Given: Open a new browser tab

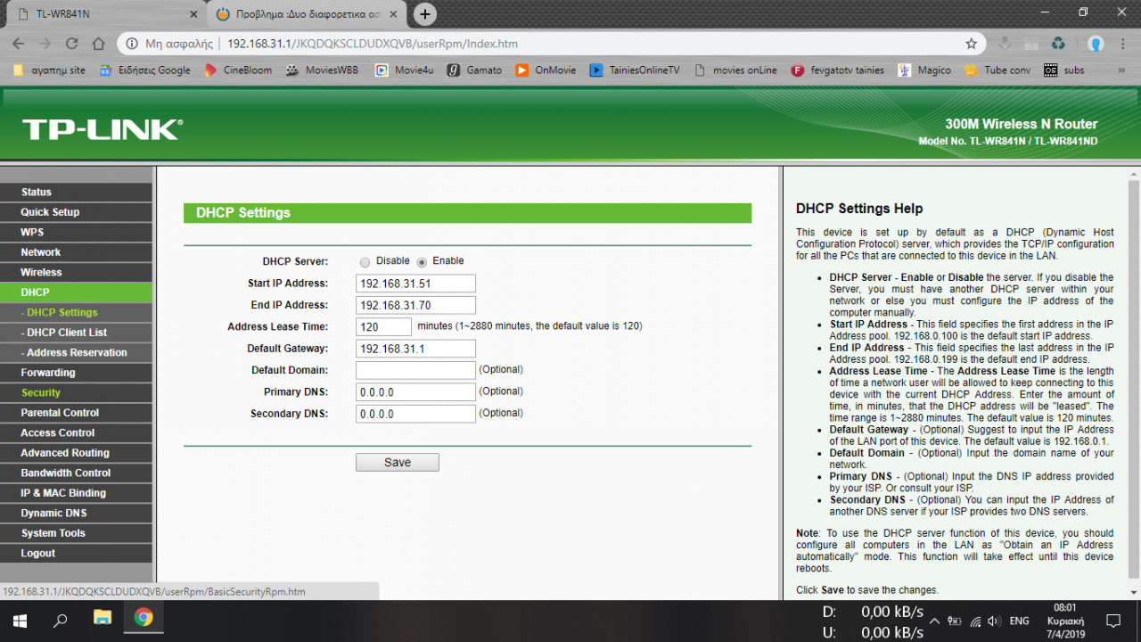Looking at the screenshot, I should [x=425, y=14].
